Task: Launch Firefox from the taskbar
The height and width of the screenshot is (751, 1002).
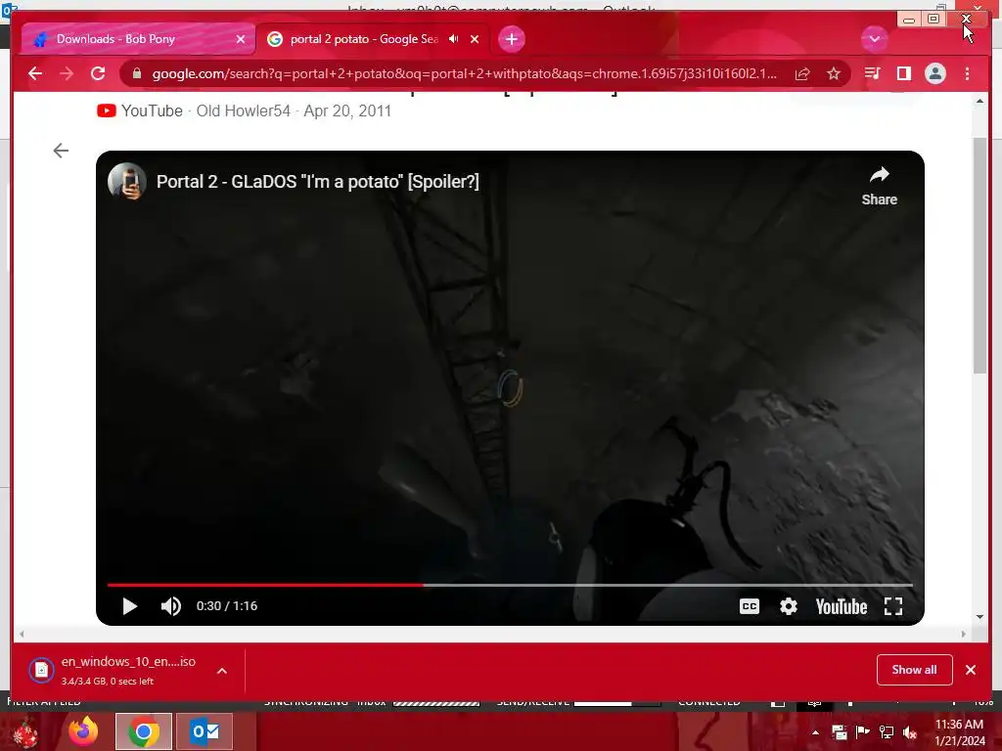Action: [84, 731]
